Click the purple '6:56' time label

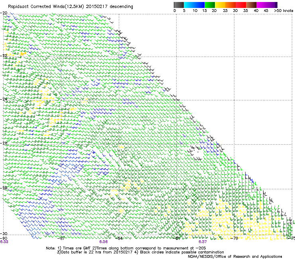click(104, 242)
